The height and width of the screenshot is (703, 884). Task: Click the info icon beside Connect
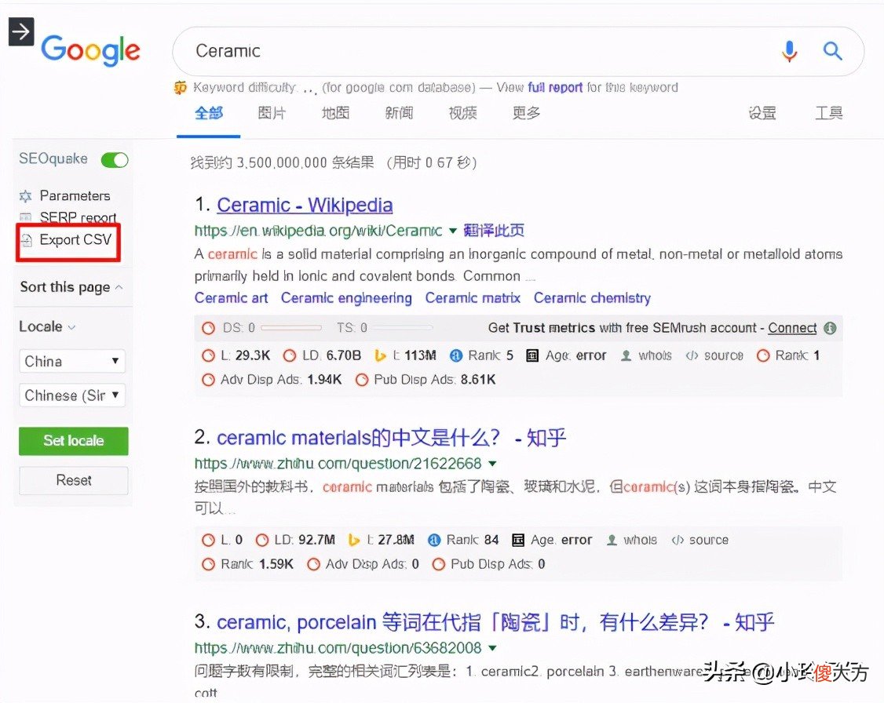click(x=830, y=328)
